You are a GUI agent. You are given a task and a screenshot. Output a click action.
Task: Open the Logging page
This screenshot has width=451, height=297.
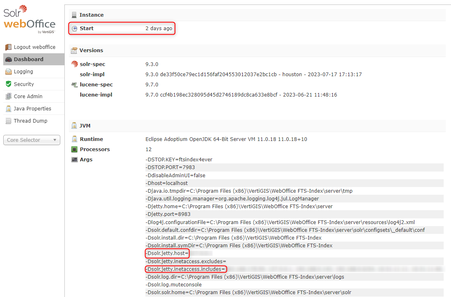tap(34, 72)
